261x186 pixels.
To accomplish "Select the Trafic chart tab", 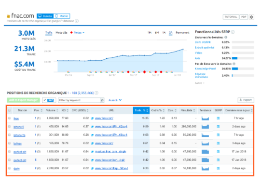I will point(49,33).
